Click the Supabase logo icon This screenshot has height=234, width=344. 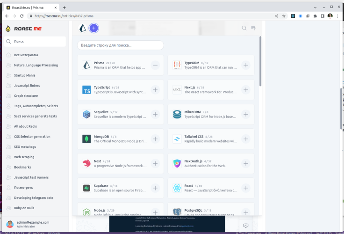[86, 188]
